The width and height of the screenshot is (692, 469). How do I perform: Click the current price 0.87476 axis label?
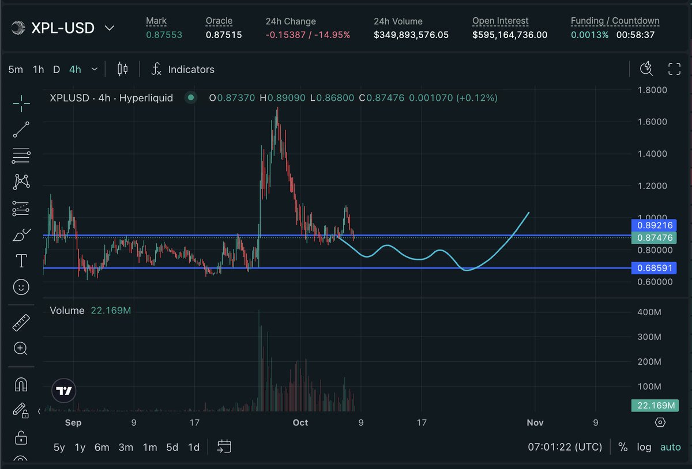655,237
